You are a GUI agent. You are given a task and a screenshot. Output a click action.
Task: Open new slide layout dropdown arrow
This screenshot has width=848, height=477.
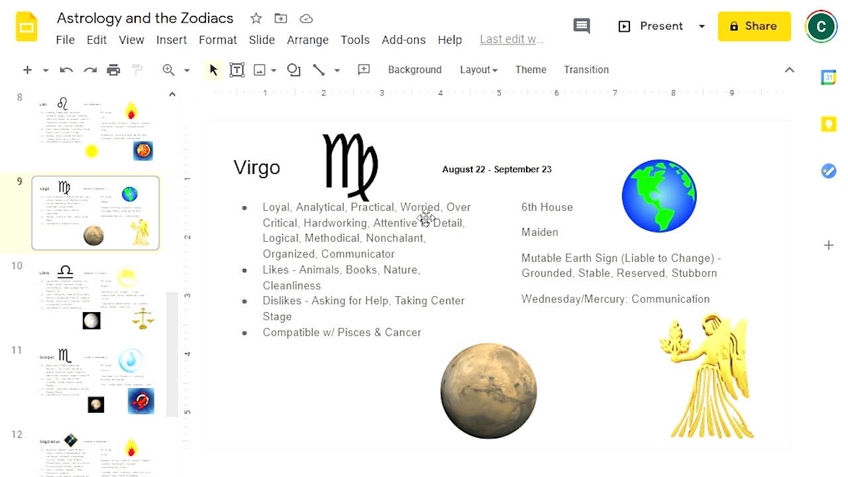(x=46, y=70)
